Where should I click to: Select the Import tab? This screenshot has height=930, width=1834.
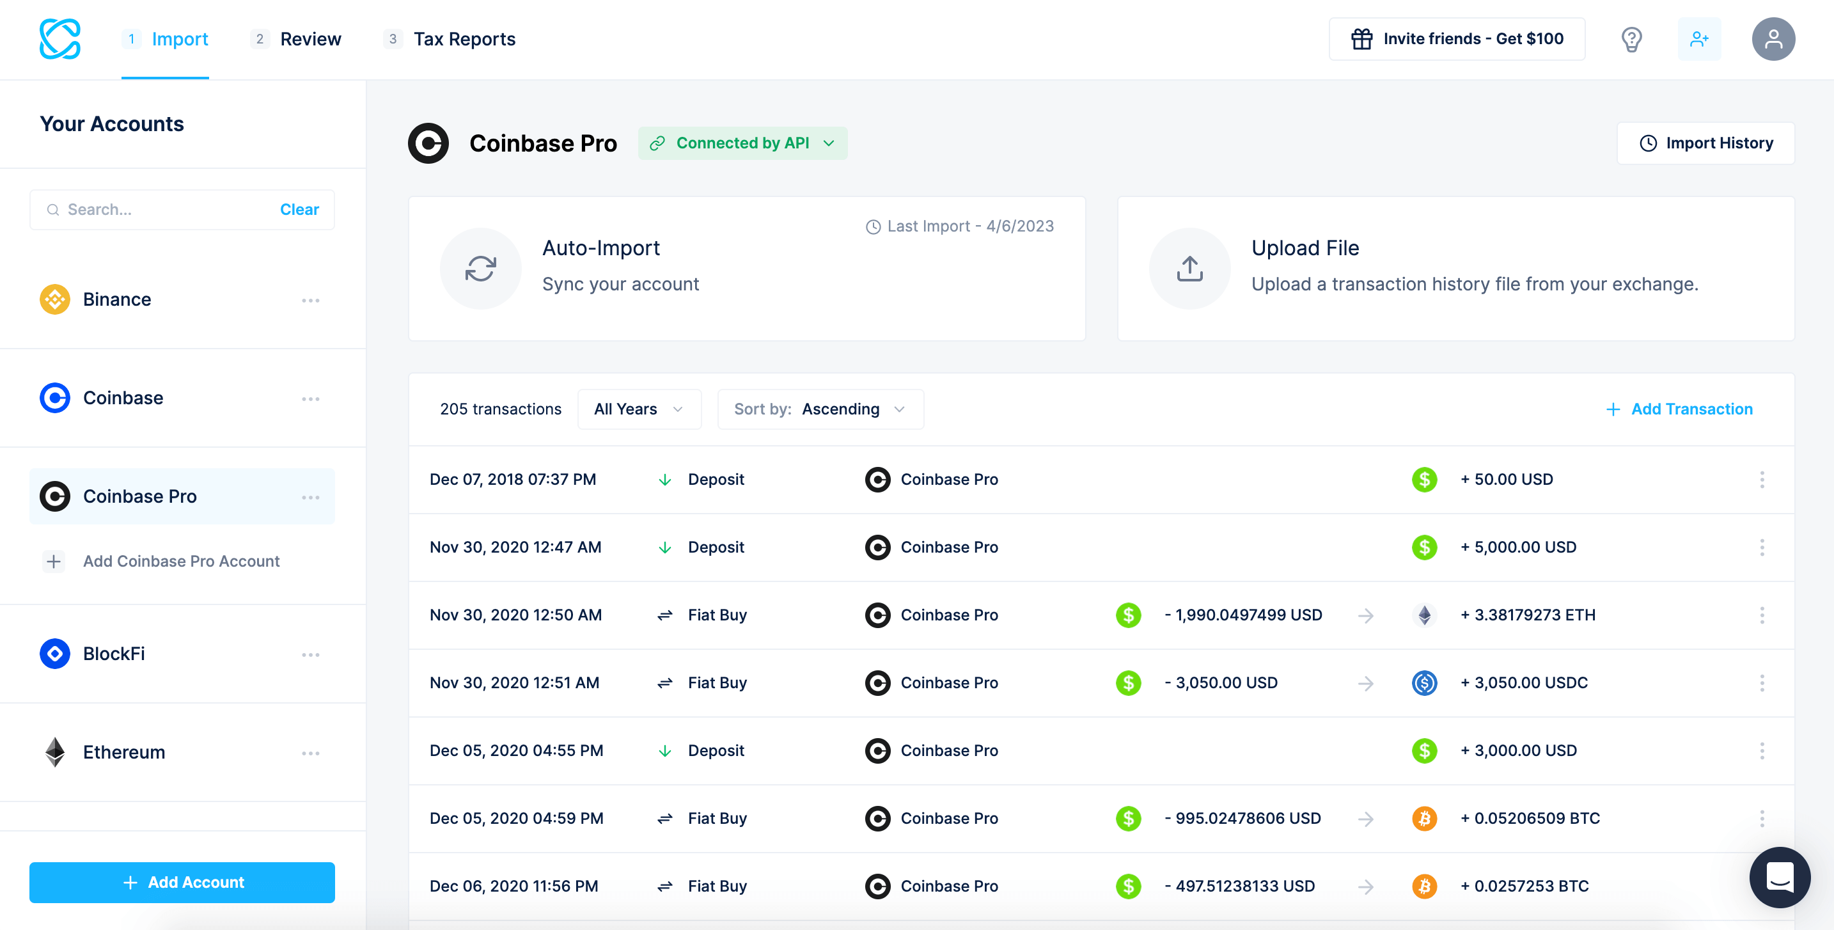pyautogui.click(x=179, y=39)
